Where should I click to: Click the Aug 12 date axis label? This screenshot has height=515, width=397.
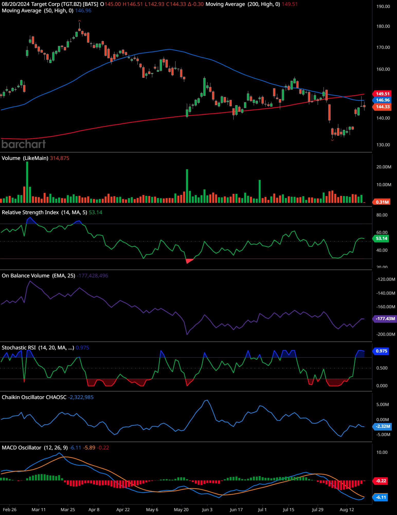point(347,510)
